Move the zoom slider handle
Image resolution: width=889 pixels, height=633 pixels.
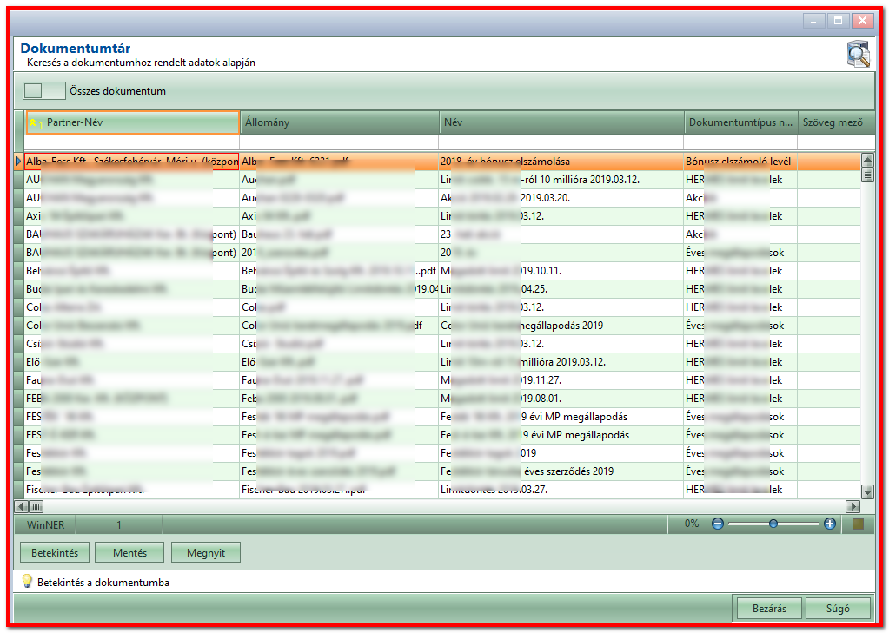click(773, 524)
